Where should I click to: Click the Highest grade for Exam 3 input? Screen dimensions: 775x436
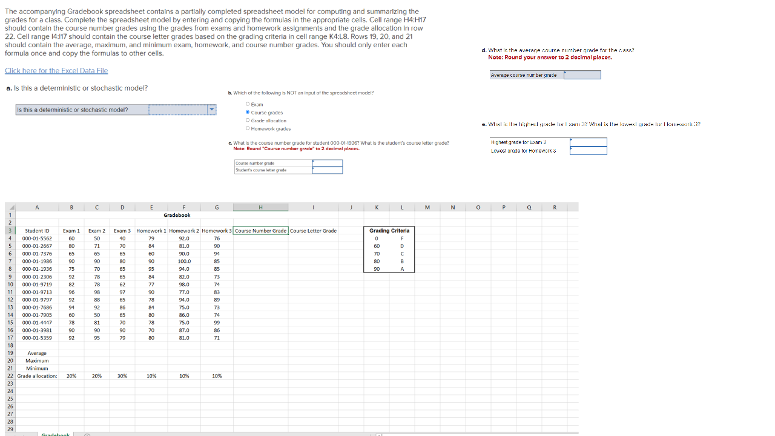588,142
